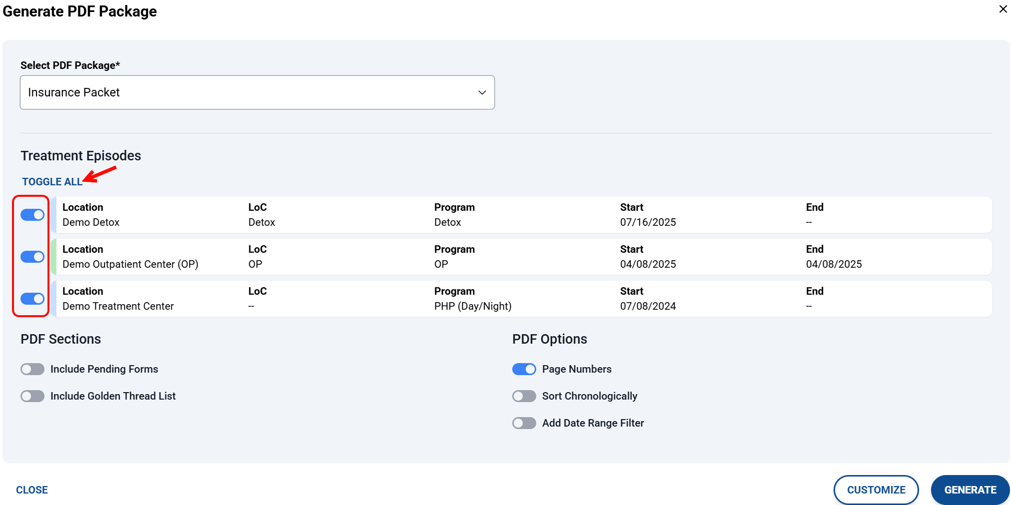Turn on Add Date Range Filter
The height and width of the screenshot is (505, 1011).
(x=524, y=423)
